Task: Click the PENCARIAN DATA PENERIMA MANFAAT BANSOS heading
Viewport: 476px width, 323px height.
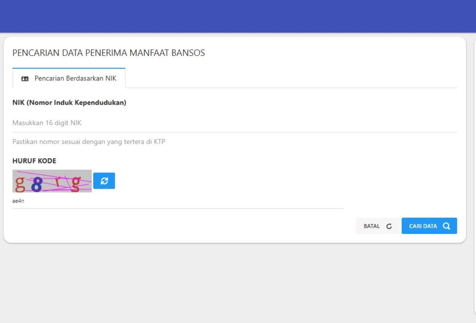Action: [x=109, y=53]
